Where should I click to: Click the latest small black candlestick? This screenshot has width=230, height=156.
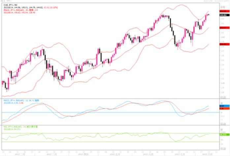click(209, 15)
